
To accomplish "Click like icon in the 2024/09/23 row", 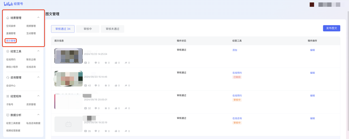I will (116, 85).
